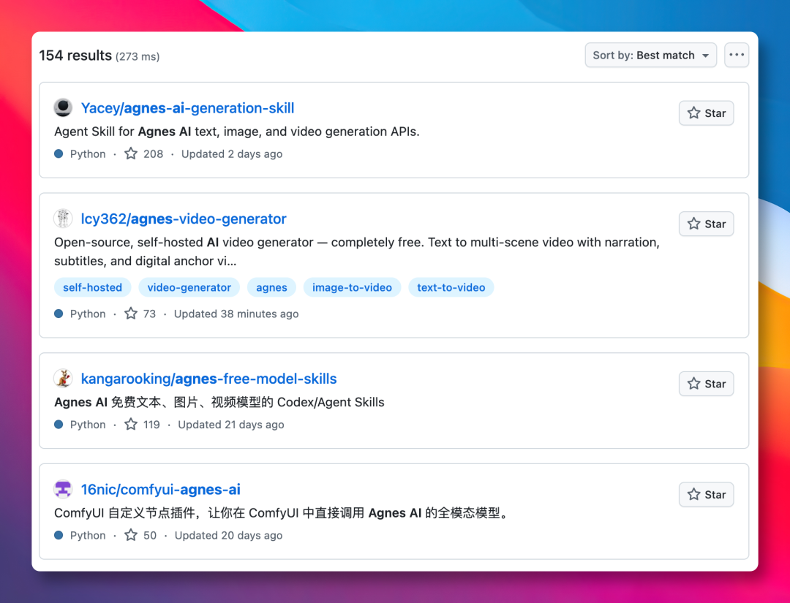Screen dimensions: 790x603
Task: Open lcy362/agnes-video-generator repository link
Action: [184, 219]
